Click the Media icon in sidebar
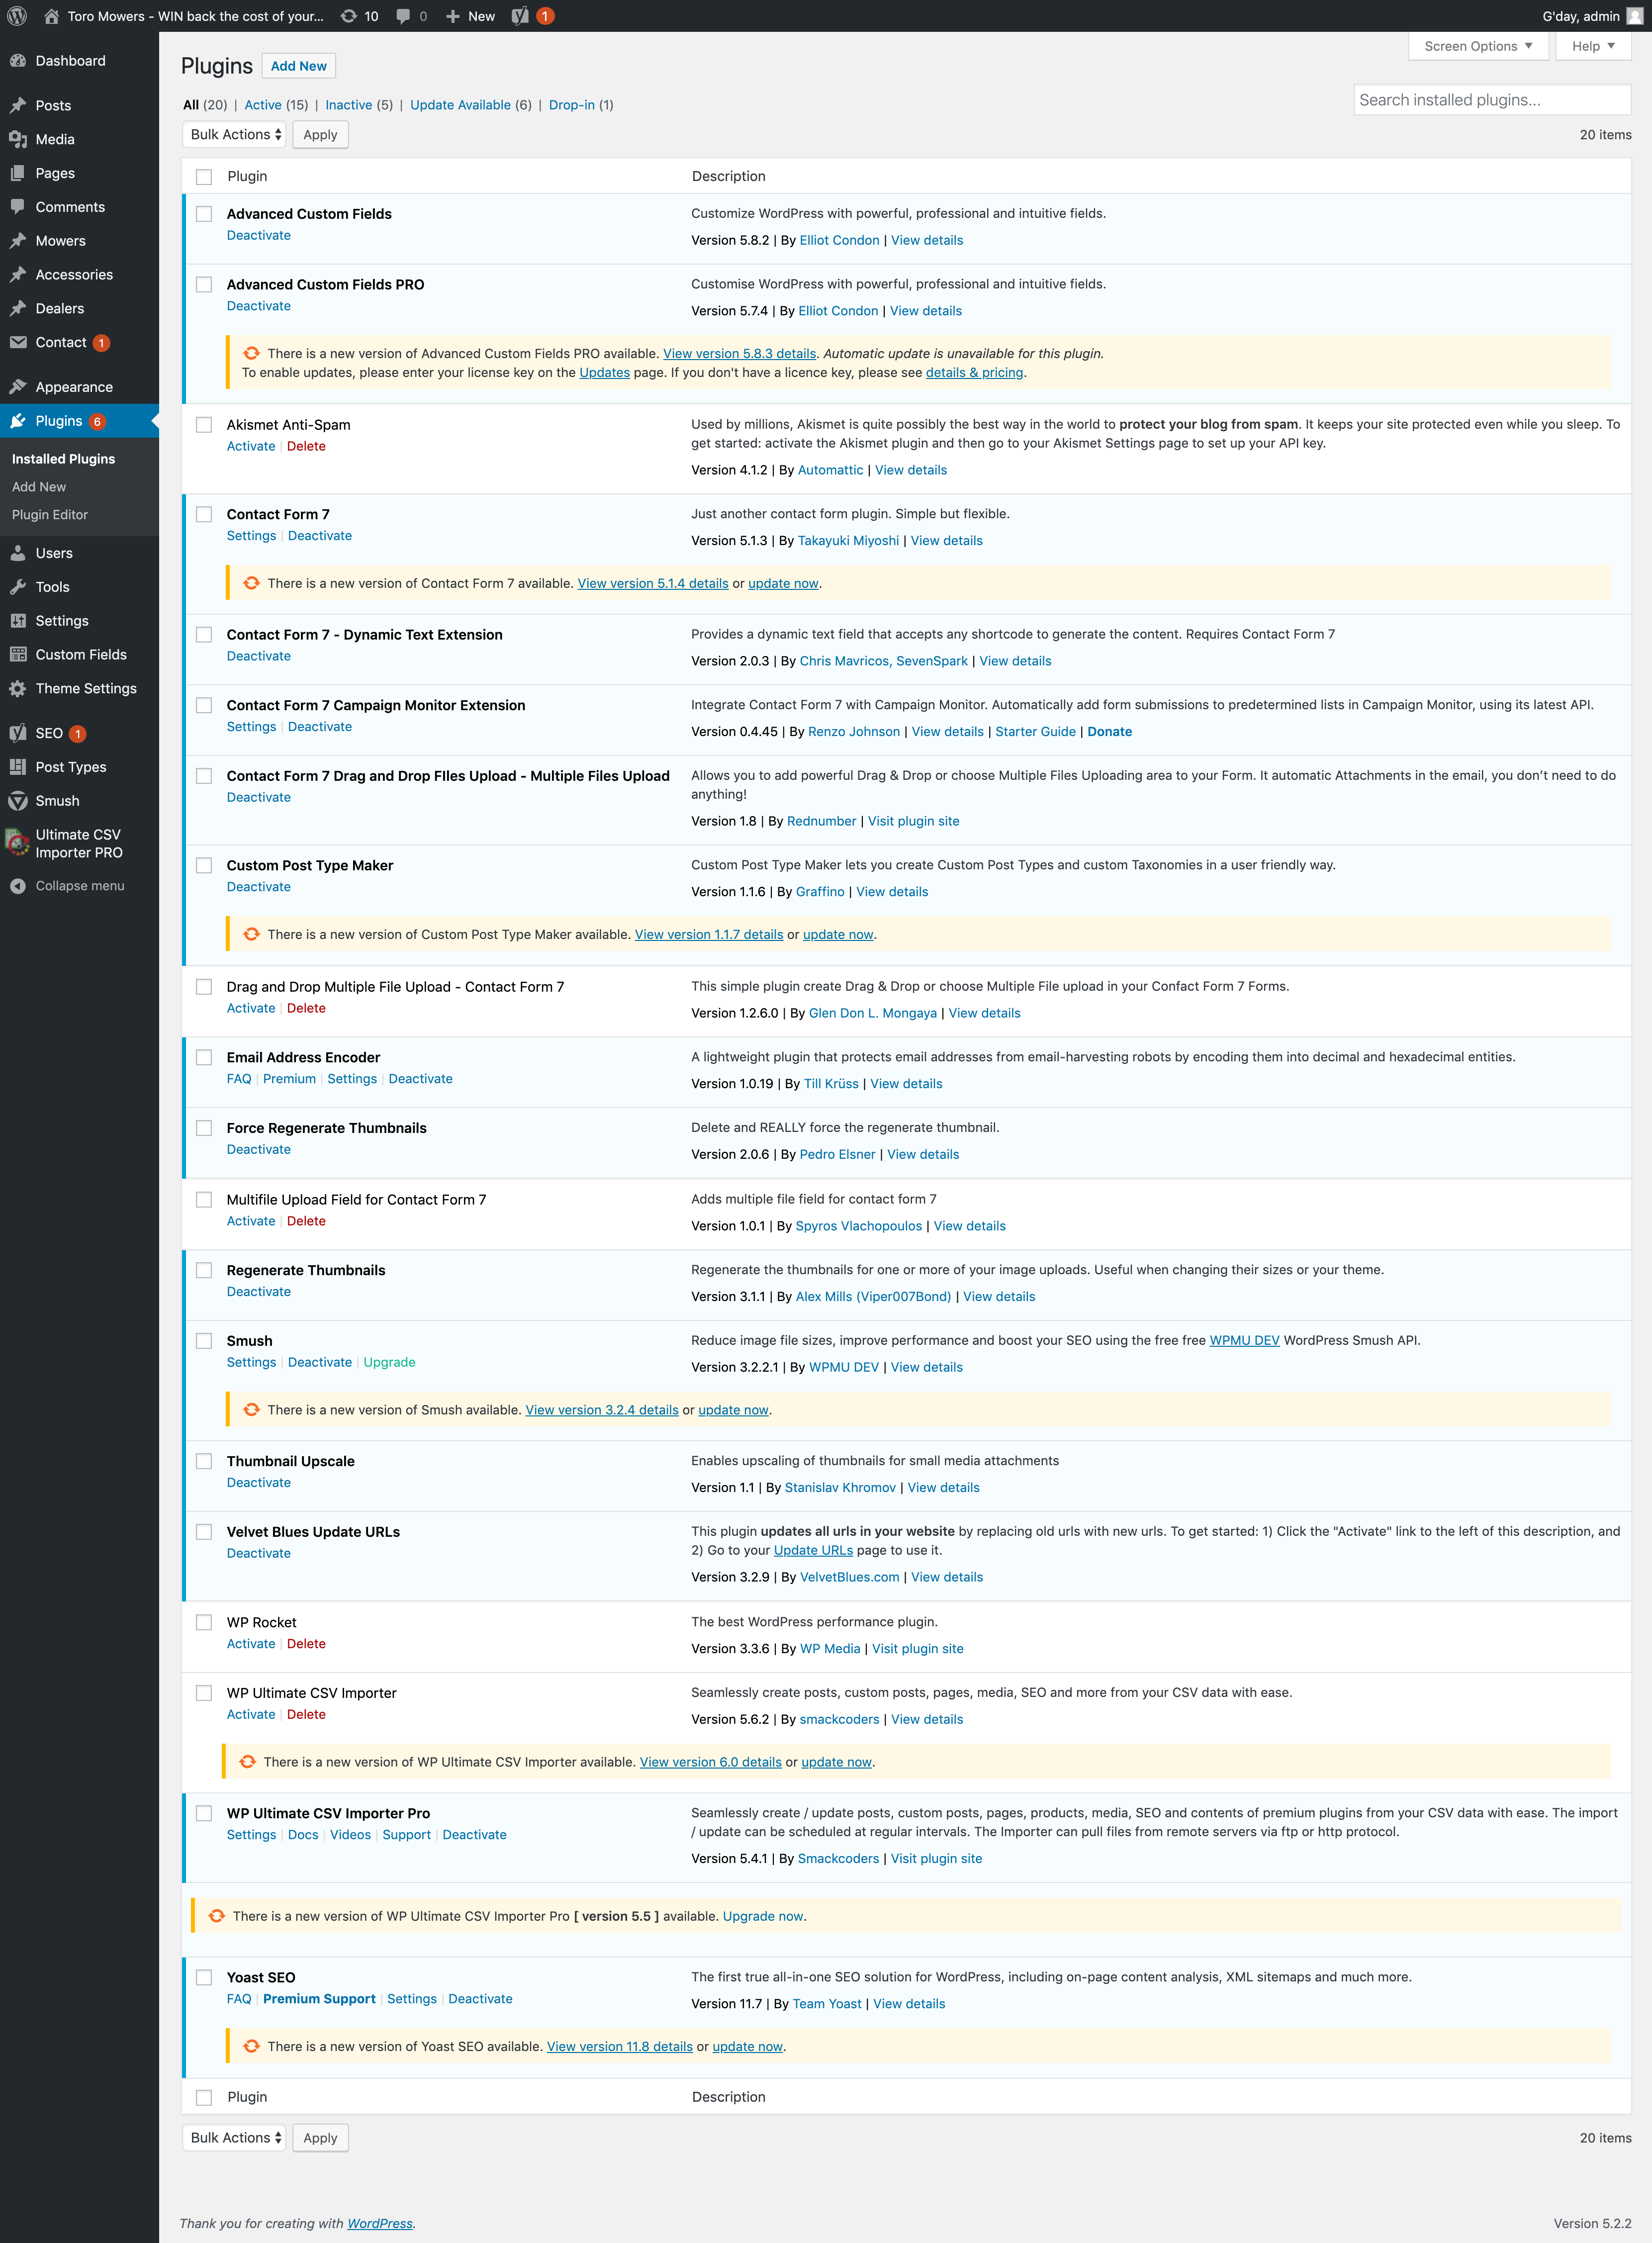Screen dimensions: 1652x2243 click(x=18, y=140)
